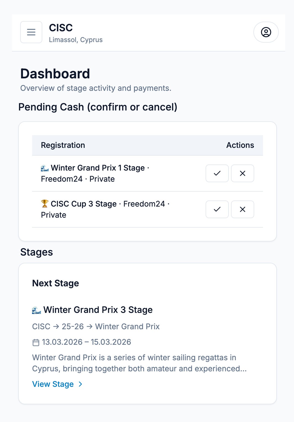This screenshot has width=294, height=422.
Task: Click the Winter Grand Prix breadcrumb link
Action: pyautogui.click(x=127, y=327)
